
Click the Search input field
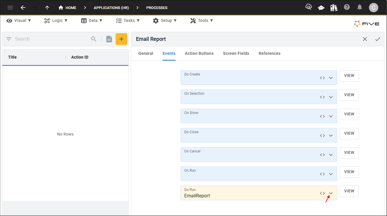coord(51,39)
